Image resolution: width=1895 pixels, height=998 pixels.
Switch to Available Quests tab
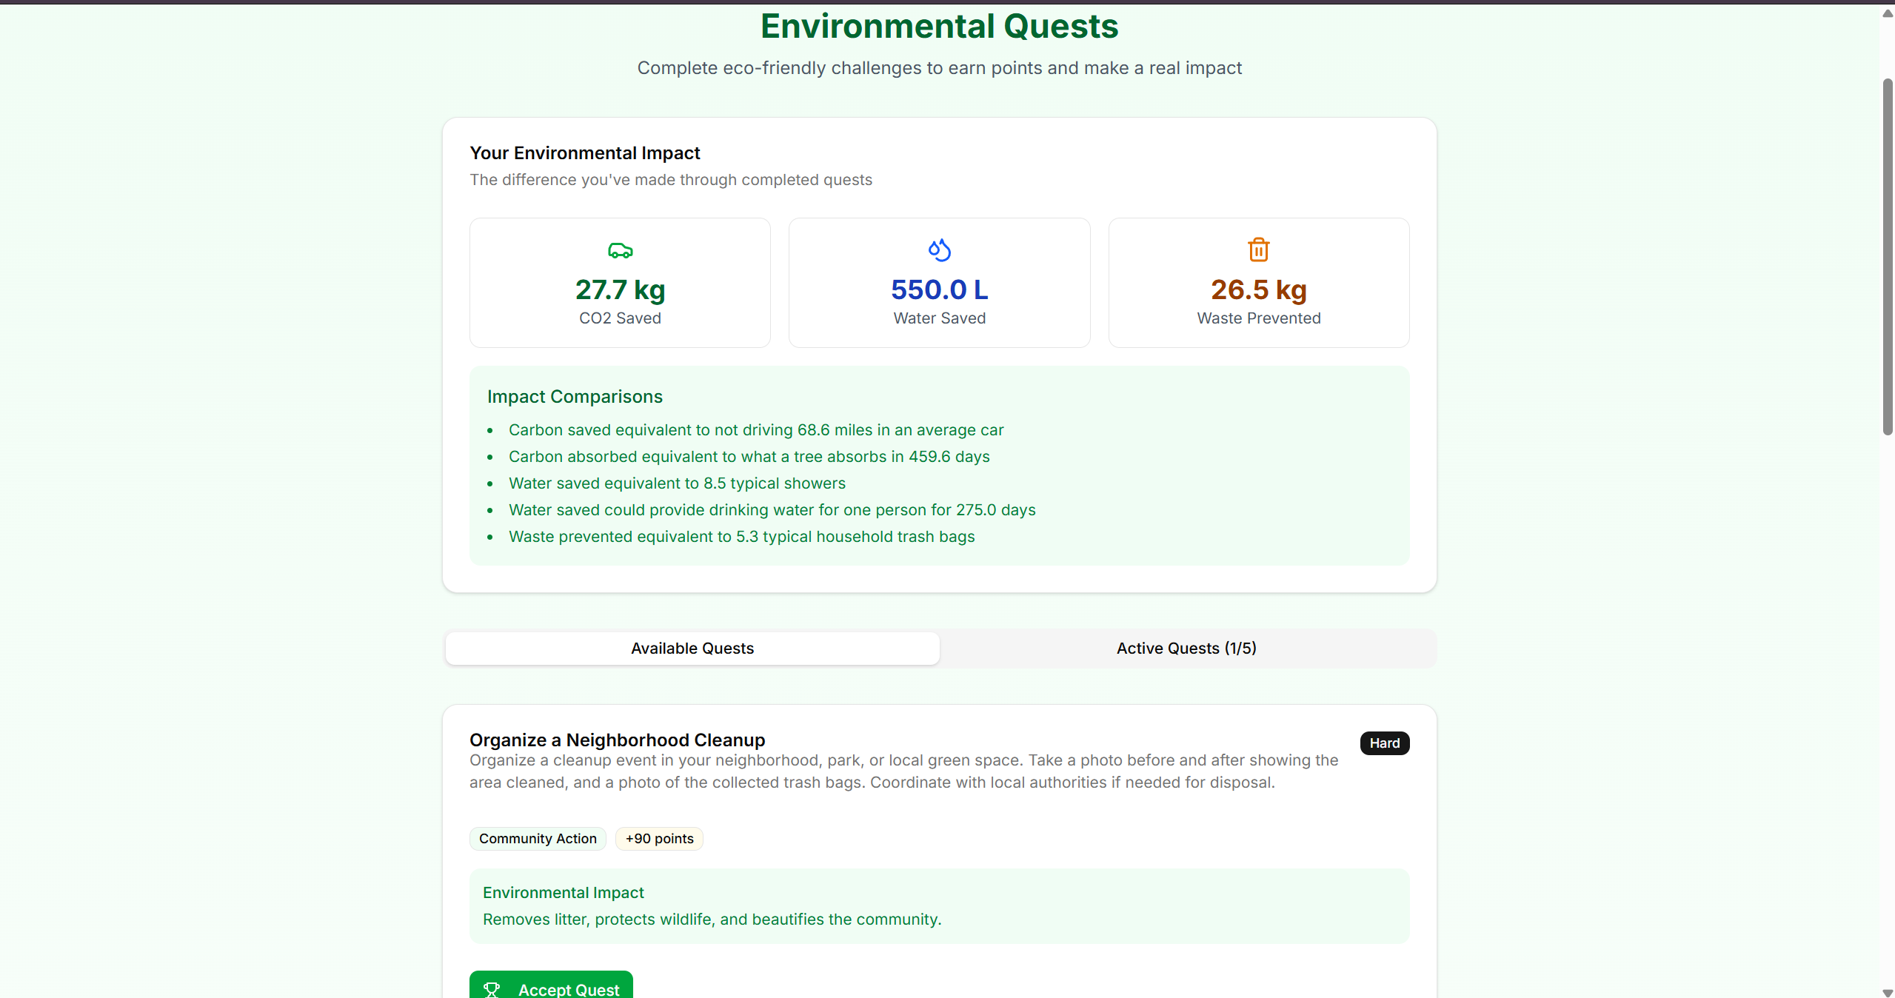tap(692, 649)
